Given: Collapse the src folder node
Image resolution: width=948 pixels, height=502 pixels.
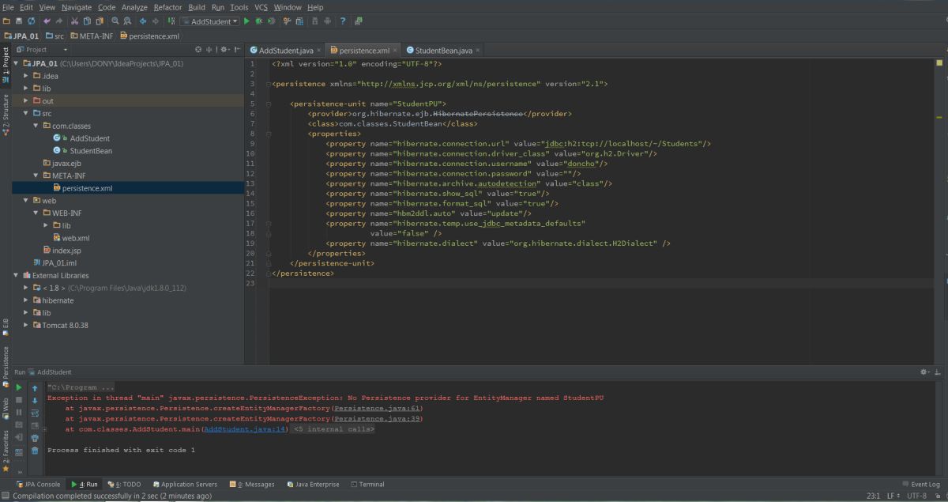Looking at the screenshot, I should (x=26, y=113).
